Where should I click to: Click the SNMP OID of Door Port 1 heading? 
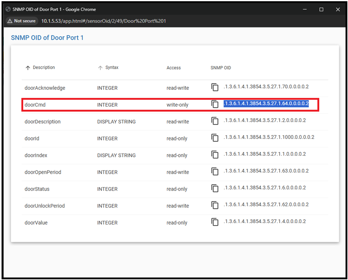tap(47, 38)
